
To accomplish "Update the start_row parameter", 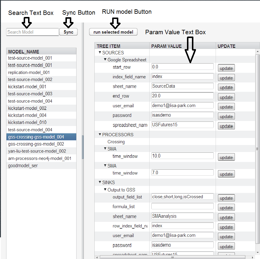I will tap(226, 68).
